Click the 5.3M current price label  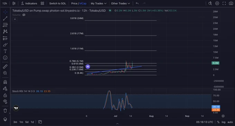pyautogui.click(x=216, y=63)
